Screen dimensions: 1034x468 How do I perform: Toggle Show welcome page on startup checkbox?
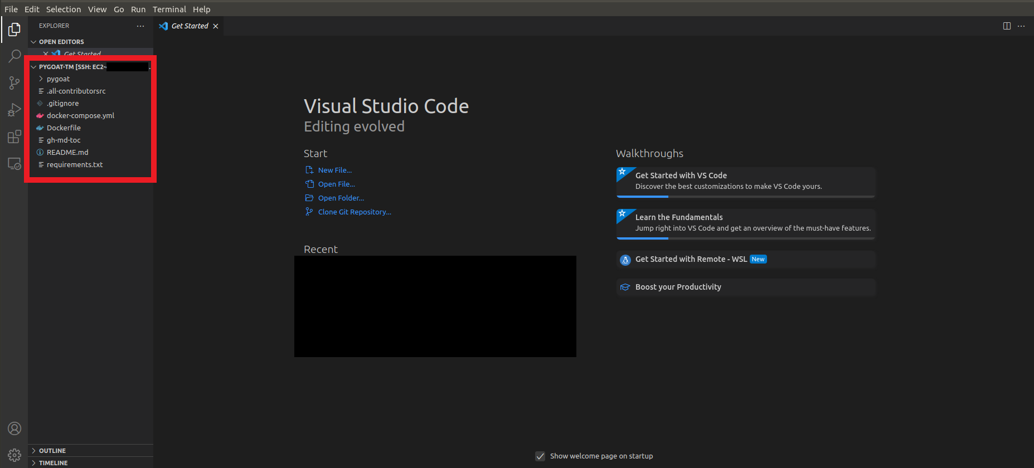coord(540,456)
